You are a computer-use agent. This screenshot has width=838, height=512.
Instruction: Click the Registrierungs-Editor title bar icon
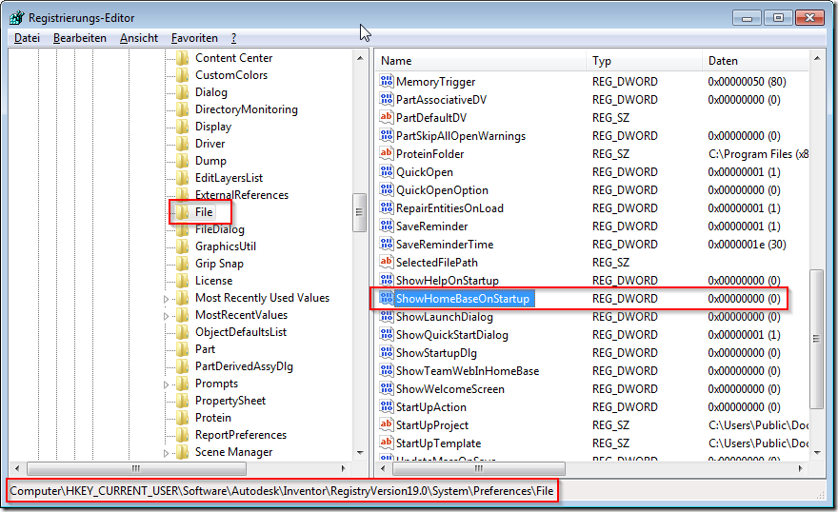click(16, 18)
